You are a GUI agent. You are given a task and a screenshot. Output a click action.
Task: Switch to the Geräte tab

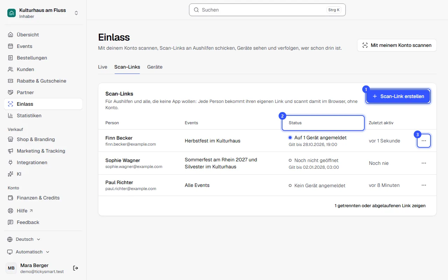pos(155,67)
